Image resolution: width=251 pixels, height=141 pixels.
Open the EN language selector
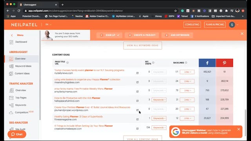(x=48, y=24)
